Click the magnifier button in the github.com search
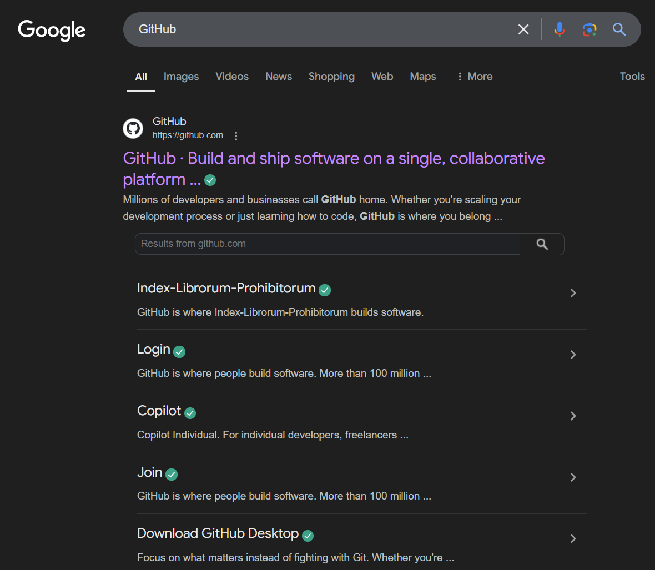Screen dimensions: 655x570 tap(542, 244)
